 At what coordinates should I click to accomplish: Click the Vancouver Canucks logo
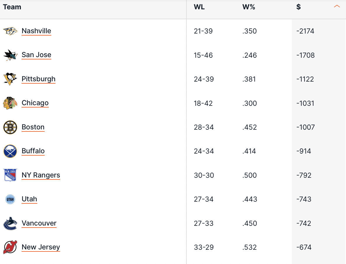10,223
